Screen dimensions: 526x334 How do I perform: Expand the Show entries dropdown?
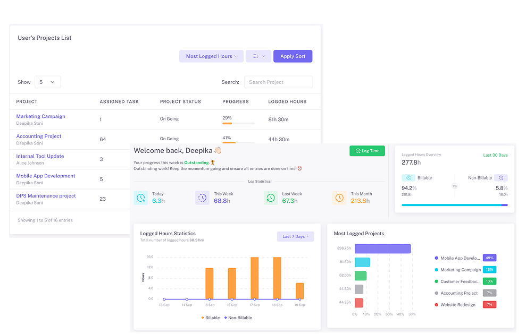[48, 82]
